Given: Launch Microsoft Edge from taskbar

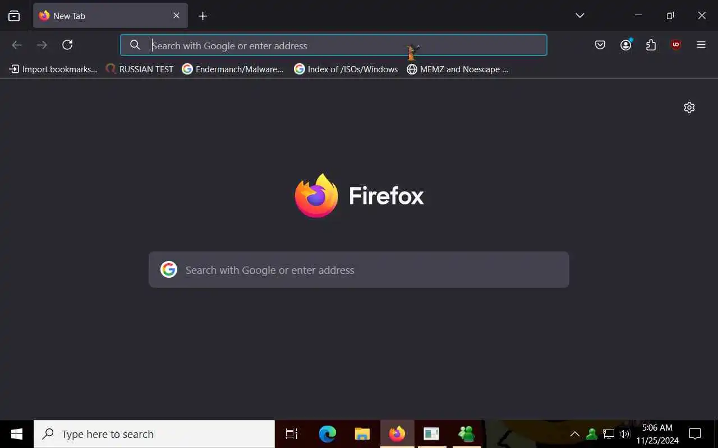Looking at the screenshot, I should (x=328, y=434).
